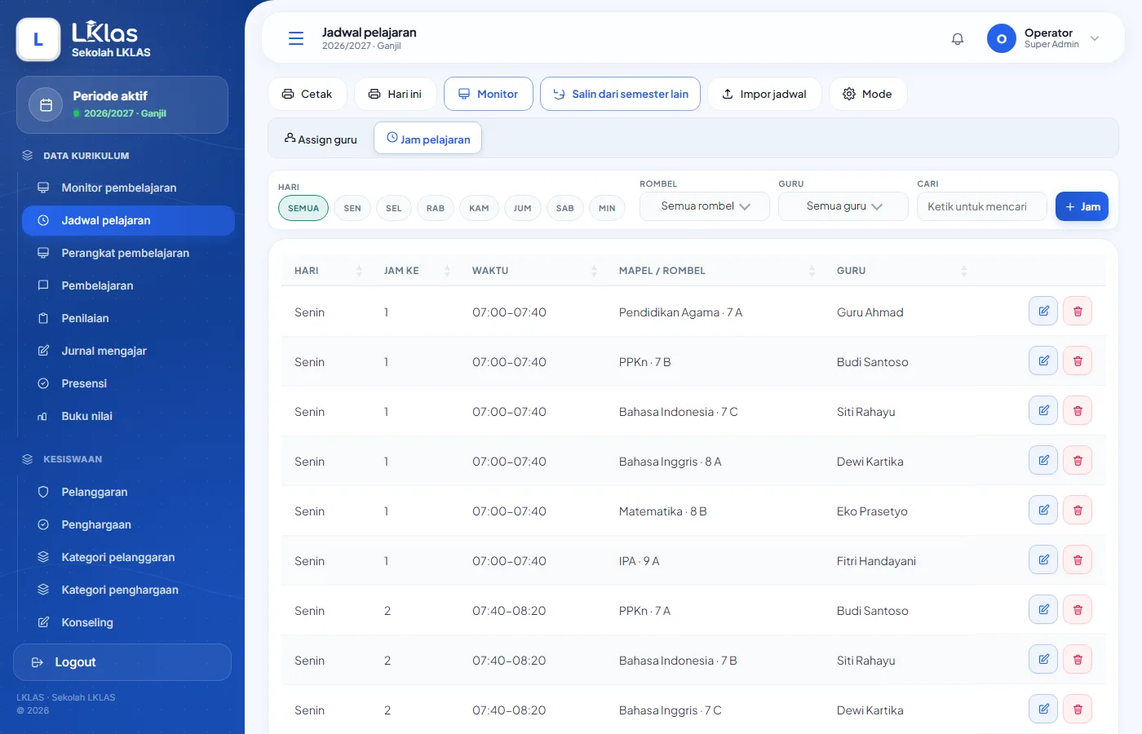Viewport: 1142px width, 734px height.
Task: Click the Hari ini button
Action: tap(396, 94)
